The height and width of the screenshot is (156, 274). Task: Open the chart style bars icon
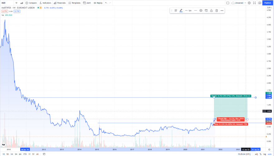coord(22,3)
